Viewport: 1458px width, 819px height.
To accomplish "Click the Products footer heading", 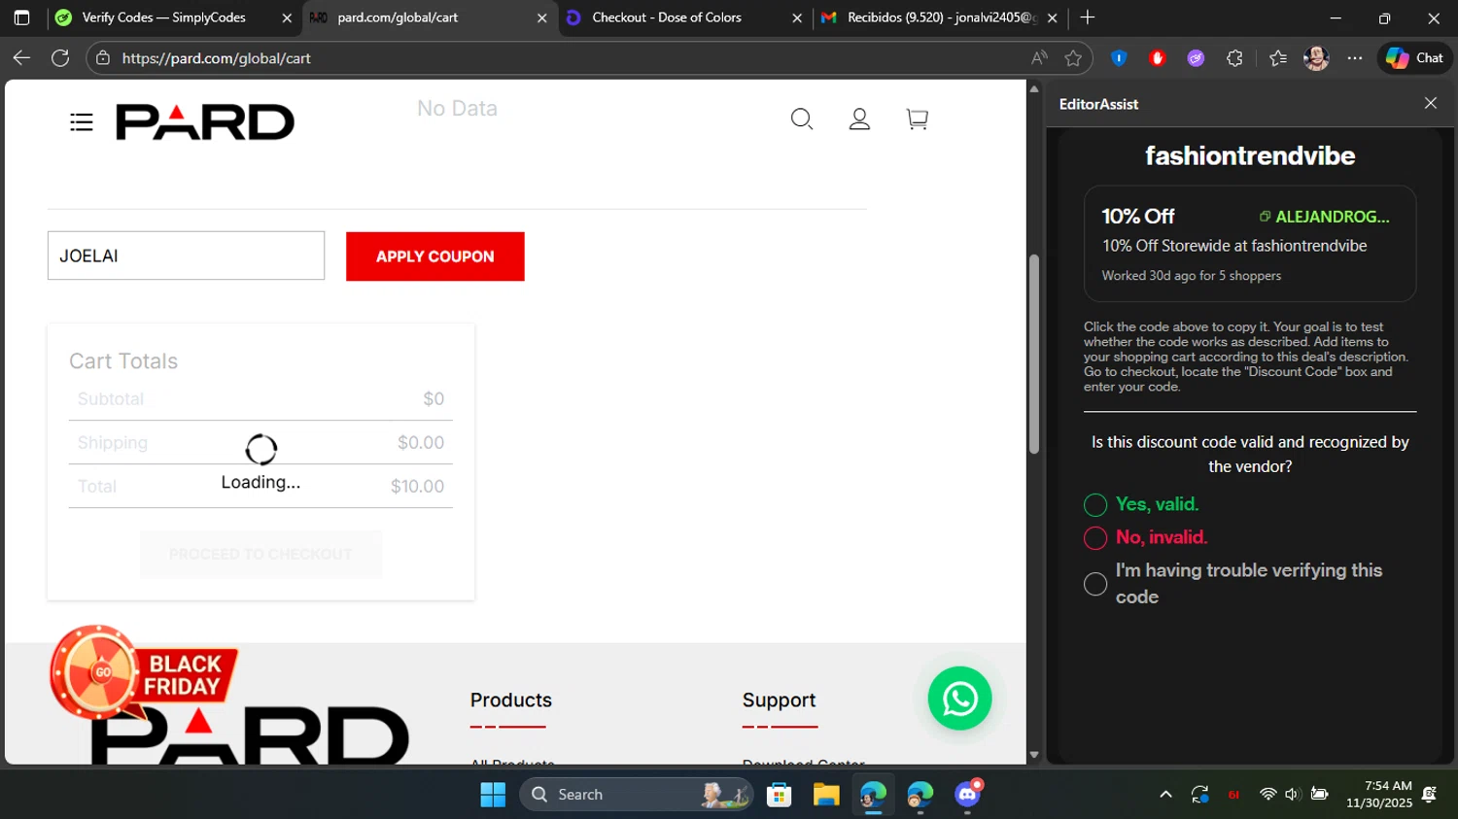I will (511, 700).
